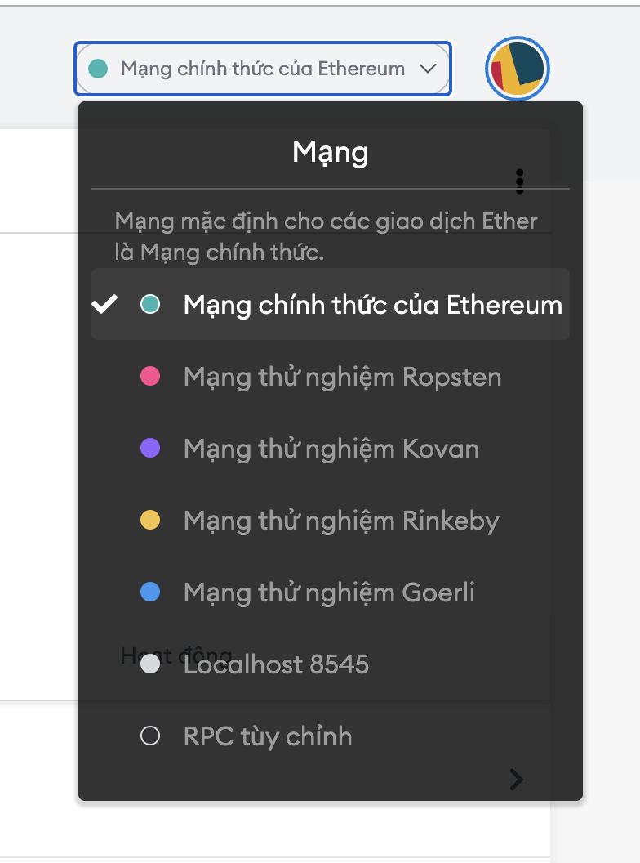
Task: Click the hollow circle for RPC tùy chỉnh
Action: pyautogui.click(x=150, y=736)
